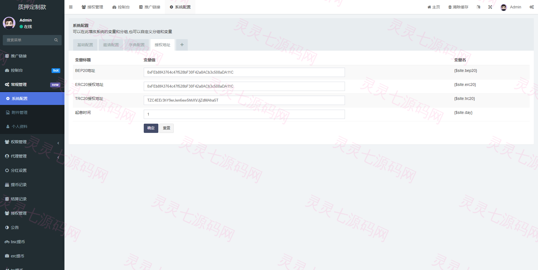538x270 pixels.
Task: Switch to the 邀请配置 tab
Action: [x=111, y=45]
